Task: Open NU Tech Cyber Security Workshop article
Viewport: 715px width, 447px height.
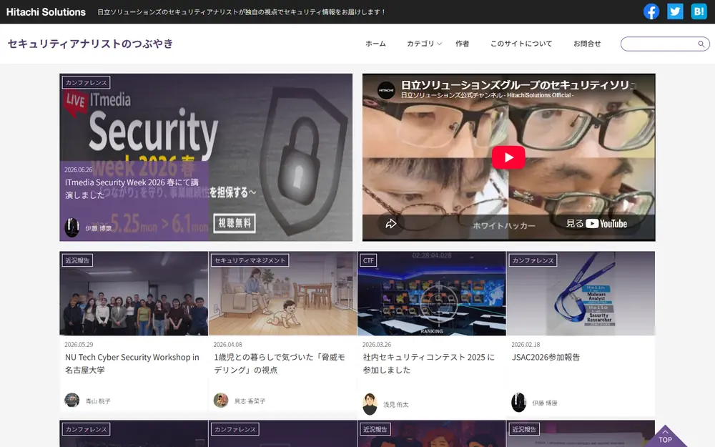Action: [x=132, y=363]
